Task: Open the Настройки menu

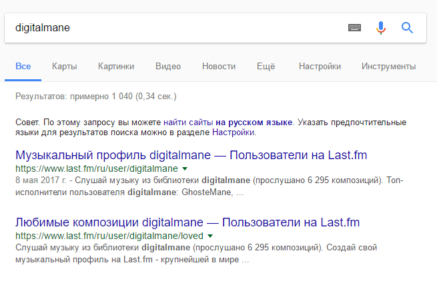Action: 320,67
